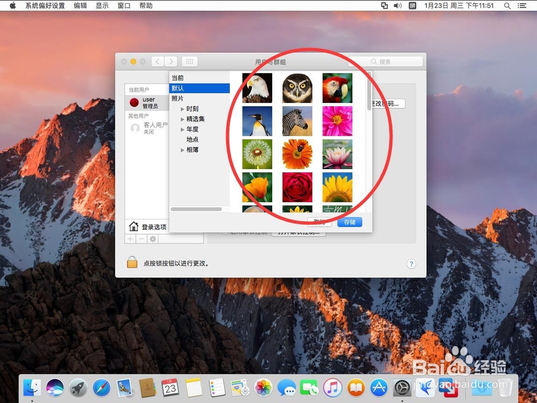The width and height of the screenshot is (537, 403).
Task: Click the volume icon in menu bar
Action: [x=397, y=5]
